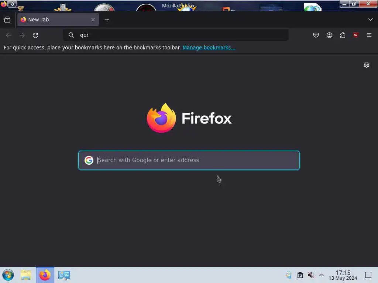Open the uBlock Origin extension popup
The height and width of the screenshot is (283, 378).
pos(355,35)
